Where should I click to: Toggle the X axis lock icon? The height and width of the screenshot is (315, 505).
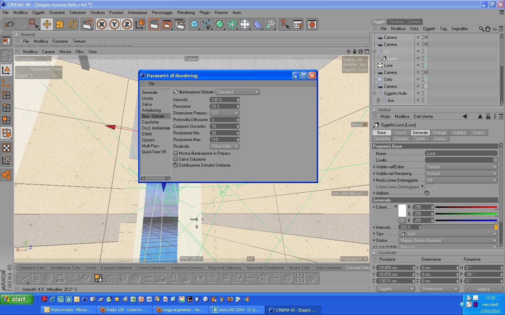pyautogui.click(x=102, y=24)
